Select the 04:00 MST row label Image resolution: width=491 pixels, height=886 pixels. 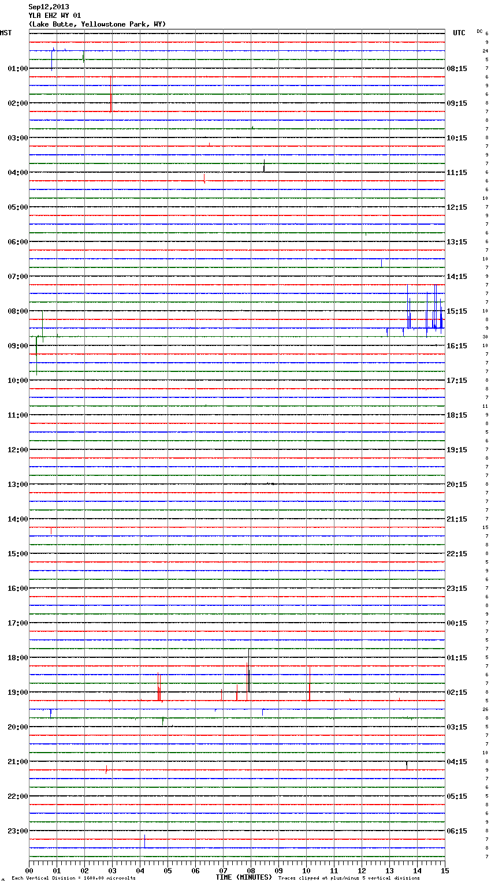18,173
